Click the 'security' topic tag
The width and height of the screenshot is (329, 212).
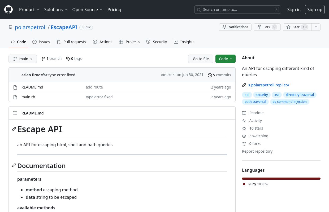pyautogui.click(x=262, y=95)
